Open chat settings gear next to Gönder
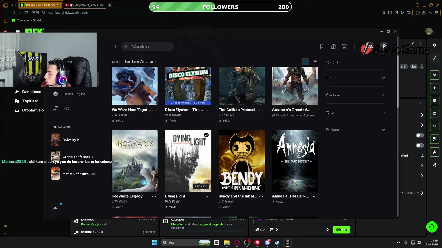Image resolution: width=442 pixels, height=248 pixels. click(327, 230)
